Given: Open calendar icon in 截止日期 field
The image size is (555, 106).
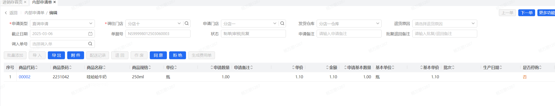Looking at the screenshot, I should tap(90, 34).
